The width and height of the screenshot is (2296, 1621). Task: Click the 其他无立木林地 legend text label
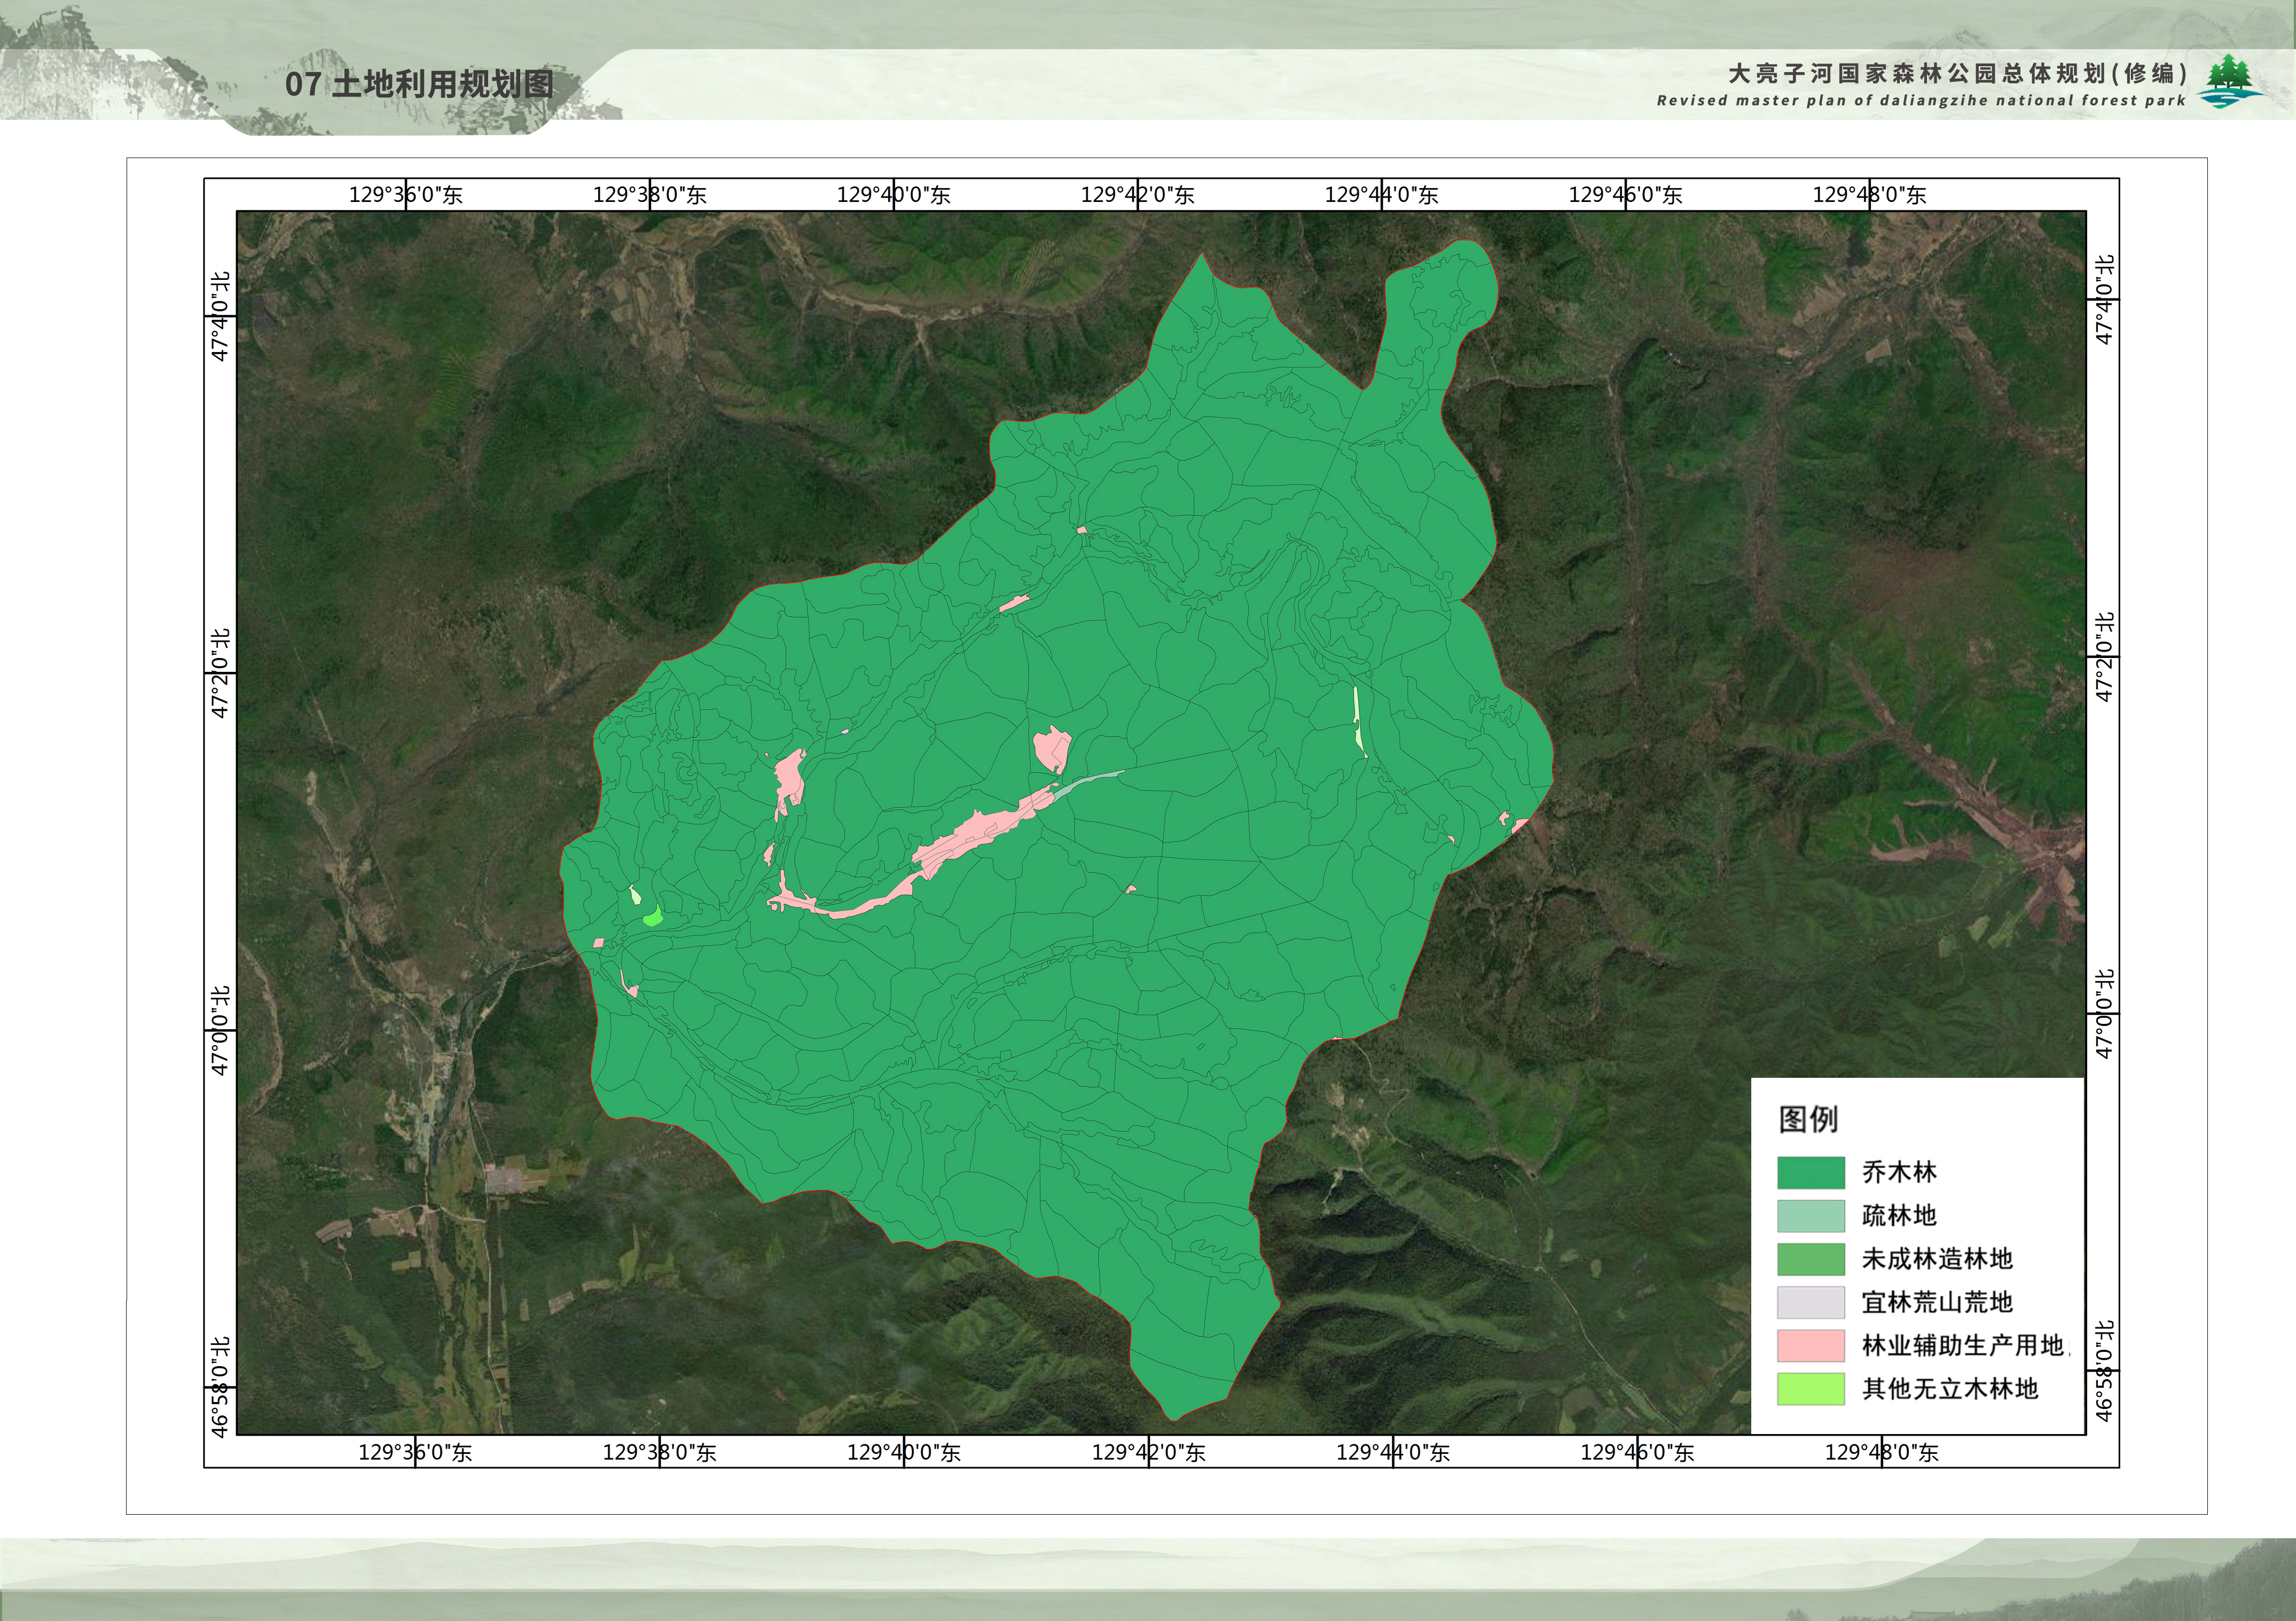point(1949,1389)
